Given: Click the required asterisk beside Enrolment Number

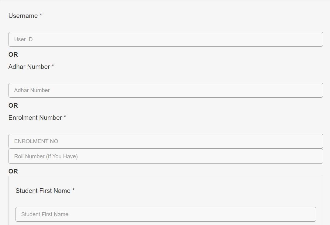Looking at the screenshot, I should [65, 117].
